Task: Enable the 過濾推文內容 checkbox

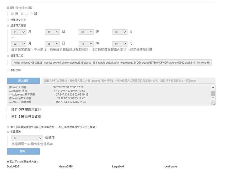Action: (x=8, y=20)
